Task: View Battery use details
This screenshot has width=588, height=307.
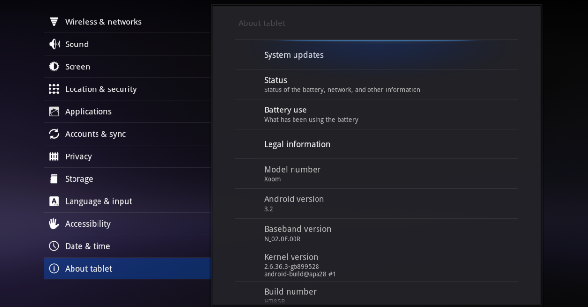Action: 311,114
